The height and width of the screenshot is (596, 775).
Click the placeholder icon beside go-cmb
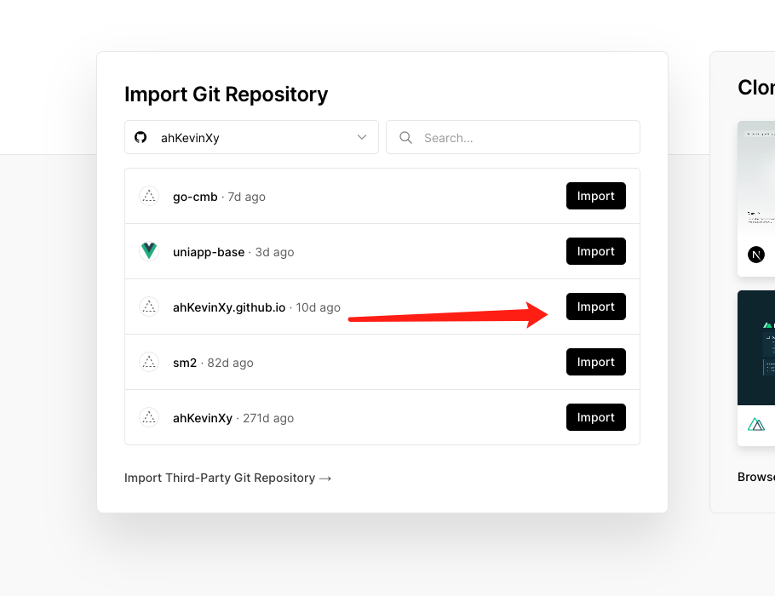(149, 196)
